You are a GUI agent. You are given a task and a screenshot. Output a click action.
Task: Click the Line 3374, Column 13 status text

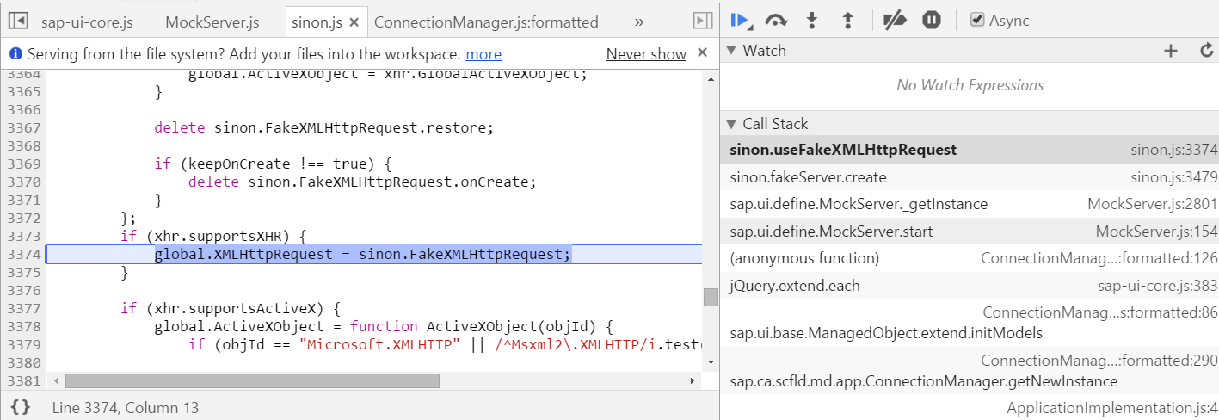click(x=126, y=408)
